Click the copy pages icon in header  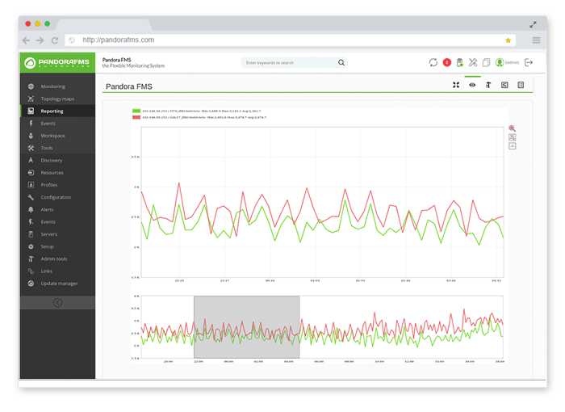[486, 62]
